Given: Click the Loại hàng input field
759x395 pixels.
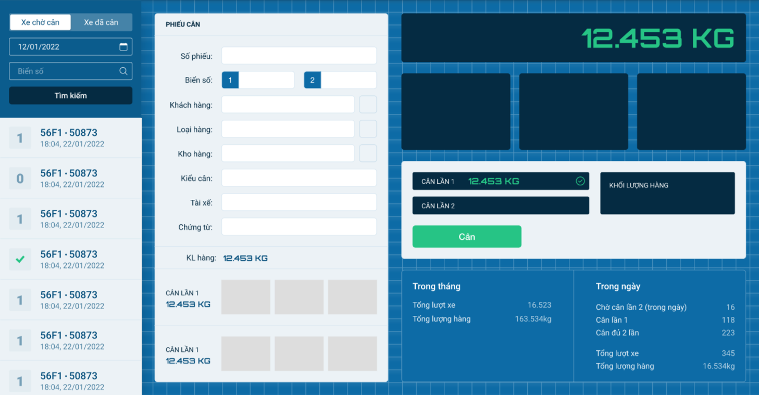Looking at the screenshot, I should pyautogui.click(x=288, y=129).
